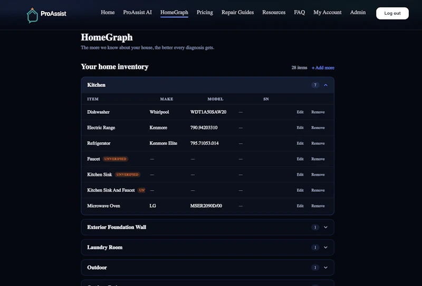422x286 pixels.
Task: Remove the Microwave Oven item
Action: [318, 206]
